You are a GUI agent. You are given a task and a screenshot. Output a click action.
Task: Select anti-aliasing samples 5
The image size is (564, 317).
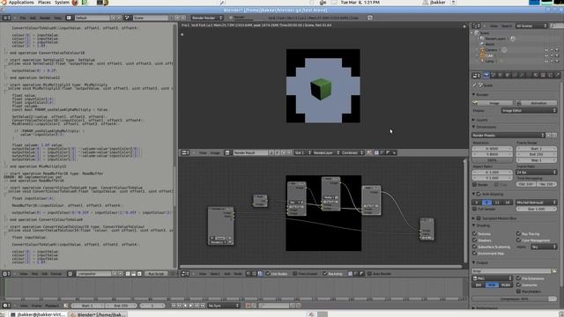pyautogui.click(x=477, y=203)
